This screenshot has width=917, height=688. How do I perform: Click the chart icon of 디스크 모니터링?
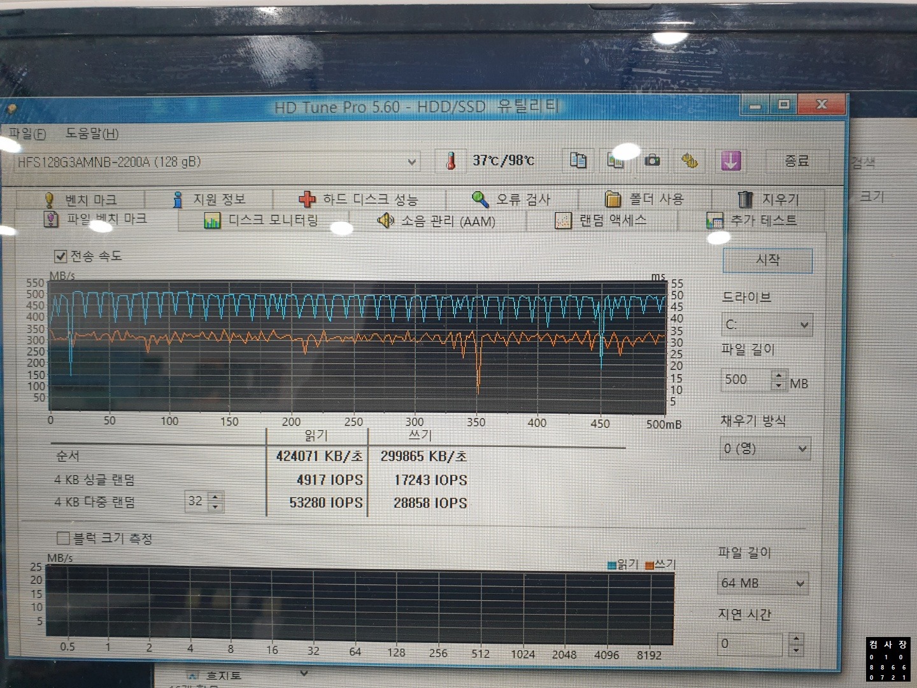click(212, 221)
